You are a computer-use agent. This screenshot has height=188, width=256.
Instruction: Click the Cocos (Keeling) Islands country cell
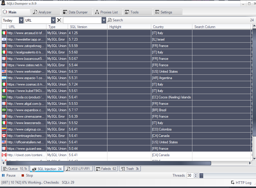[172, 97]
